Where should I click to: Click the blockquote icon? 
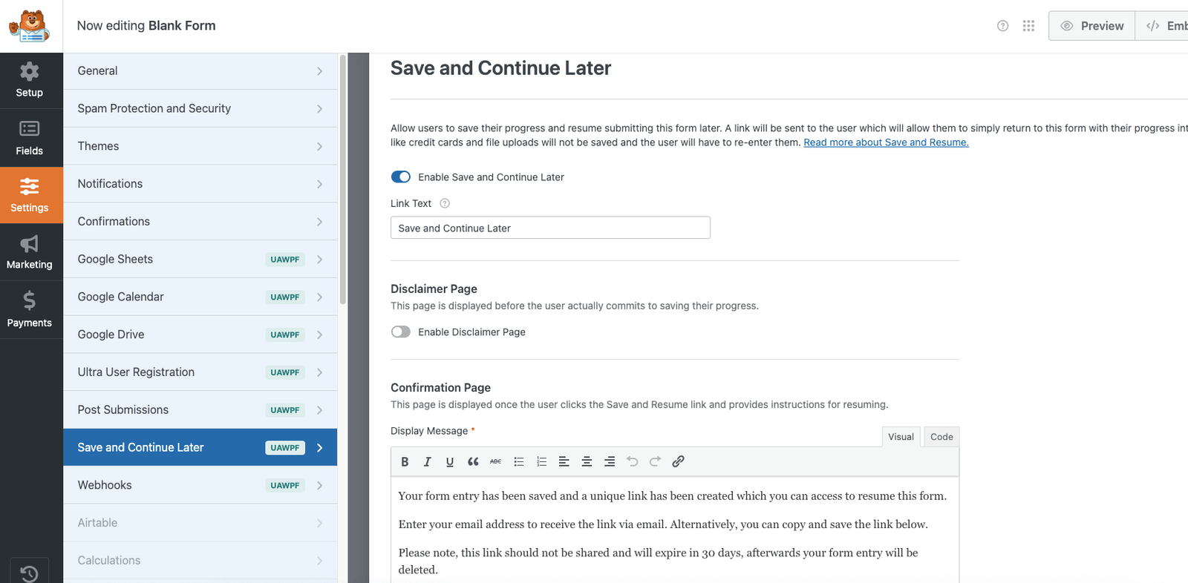pyautogui.click(x=473, y=461)
